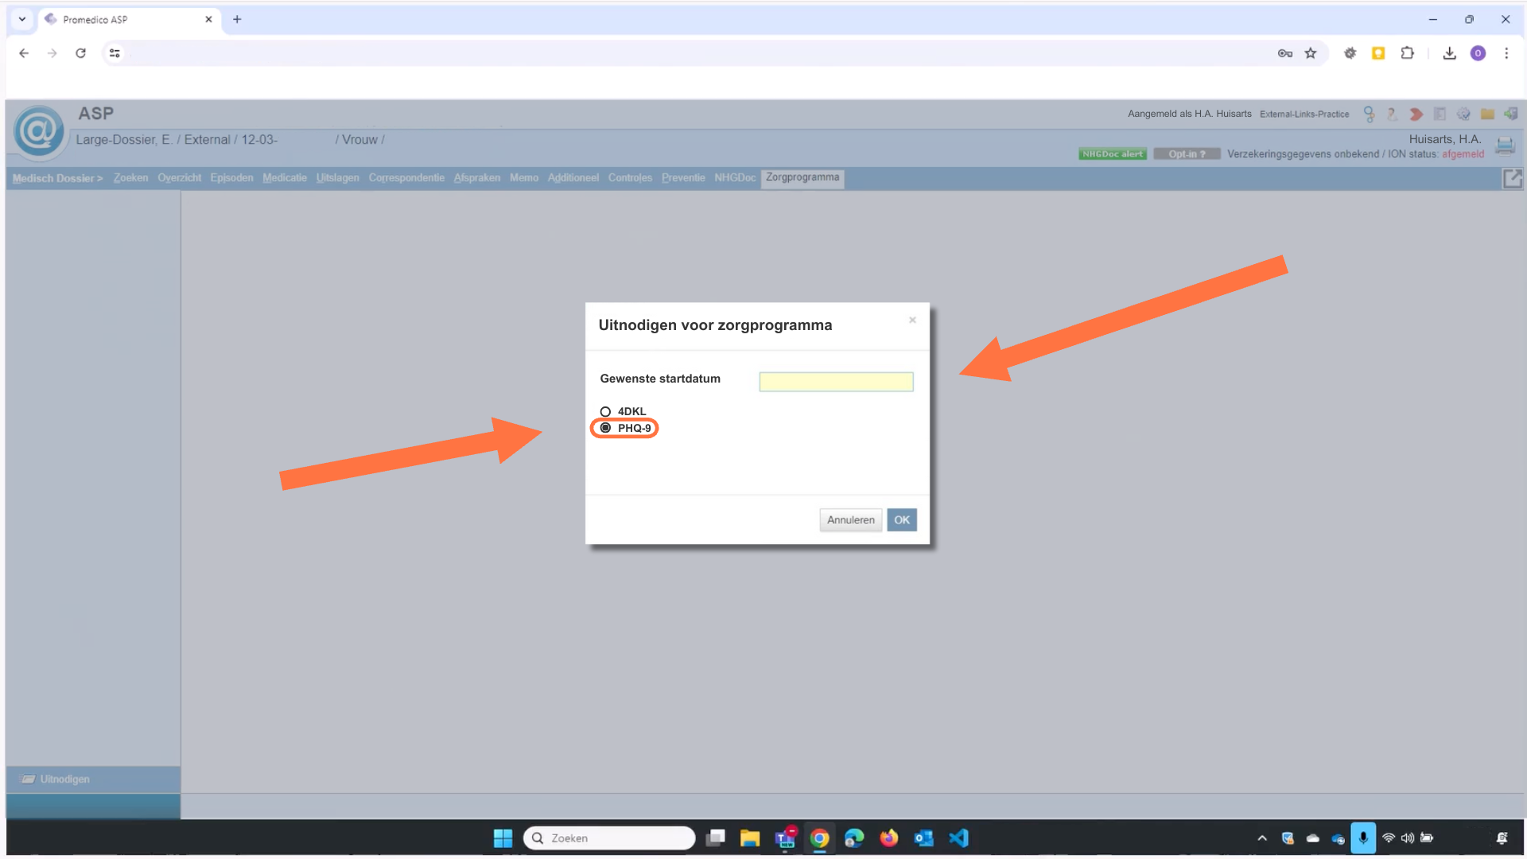Open Visual Studio Code from taskbar
This screenshot has height=859, width=1527.
[x=958, y=838]
